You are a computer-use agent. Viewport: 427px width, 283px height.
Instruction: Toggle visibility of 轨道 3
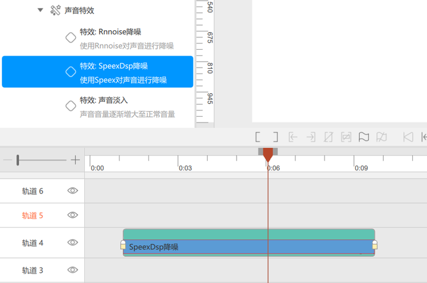point(73,270)
